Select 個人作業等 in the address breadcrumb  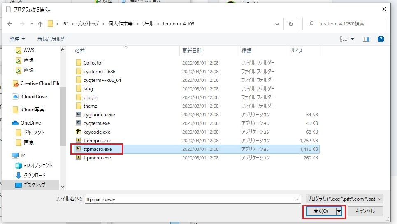pyautogui.click(x=120, y=24)
